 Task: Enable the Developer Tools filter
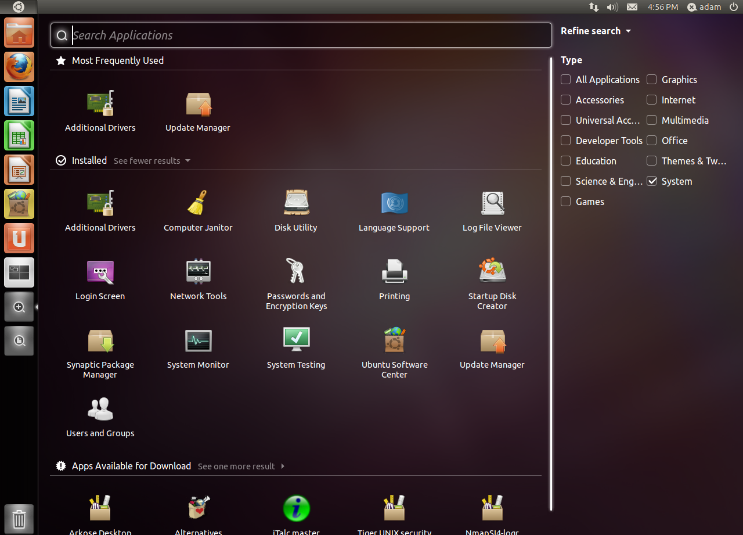[566, 141]
